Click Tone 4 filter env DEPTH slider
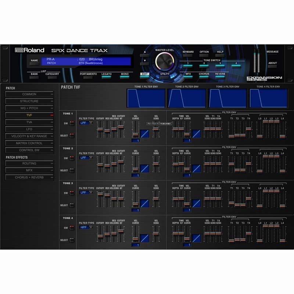This screenshot has width=294, height=294. 176,234
